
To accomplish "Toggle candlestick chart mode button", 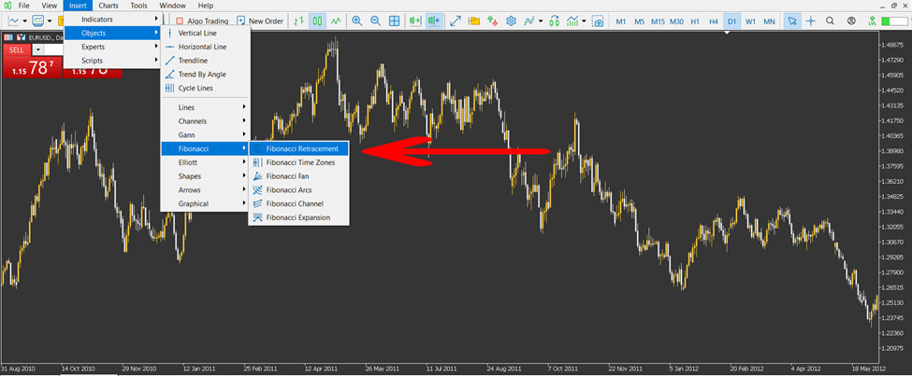I will [x=318, y=21].
